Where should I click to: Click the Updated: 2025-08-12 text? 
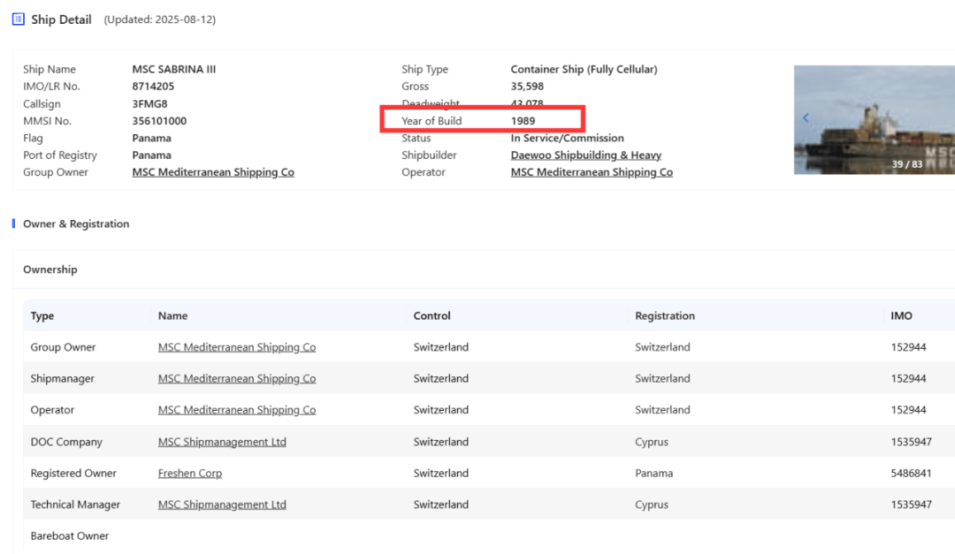point(159,19)
